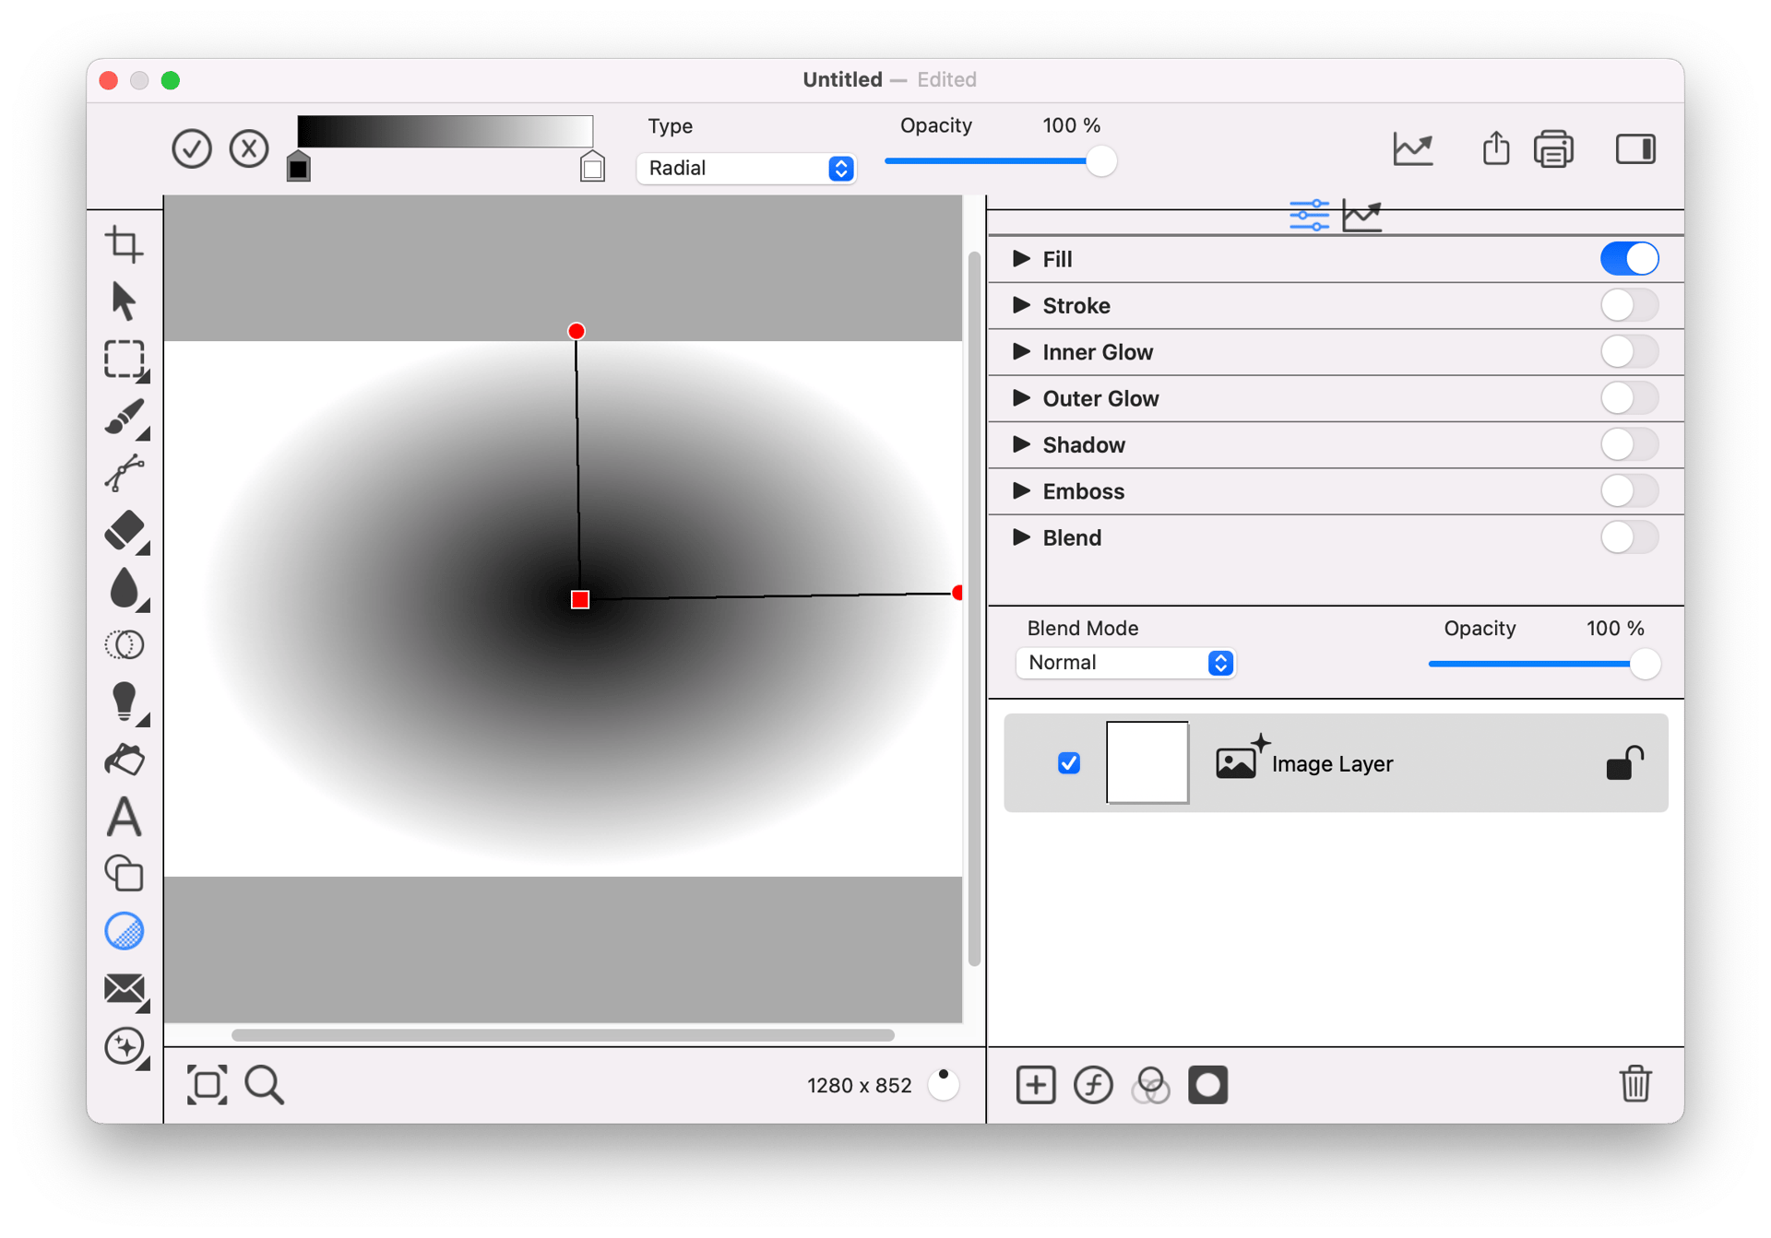Open the Blend Mode dropdown
The width and height of the screenshot is (1771, 1238).
point(1125,663)
